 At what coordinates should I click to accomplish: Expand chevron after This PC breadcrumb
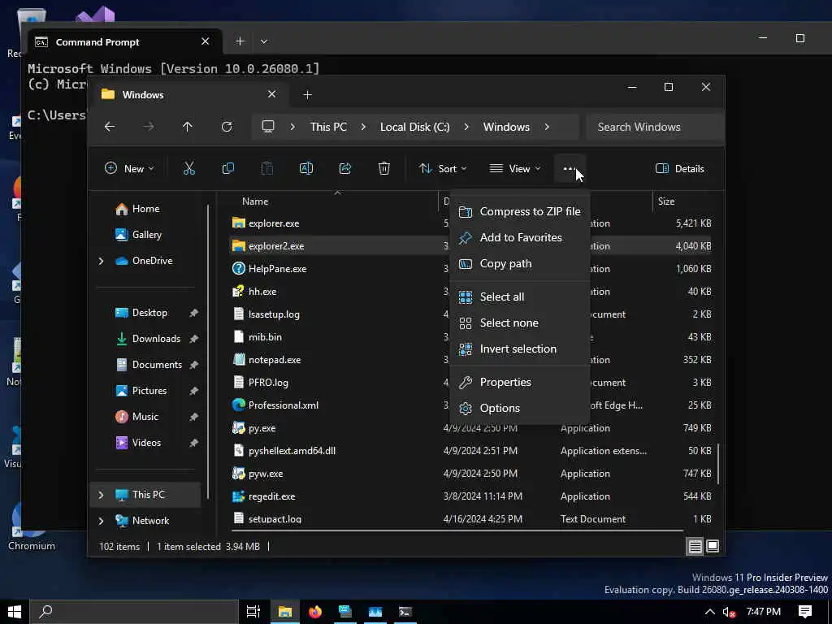(x=363, y=127)
